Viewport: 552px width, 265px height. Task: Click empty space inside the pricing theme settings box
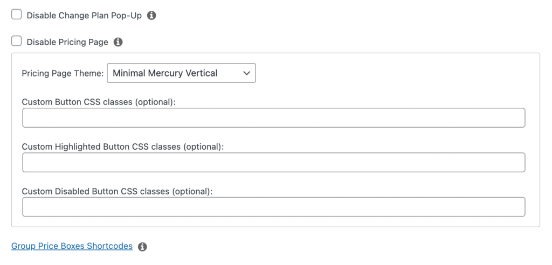[x=387, y=73]
